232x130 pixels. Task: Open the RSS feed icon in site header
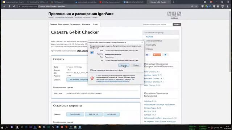179,14
